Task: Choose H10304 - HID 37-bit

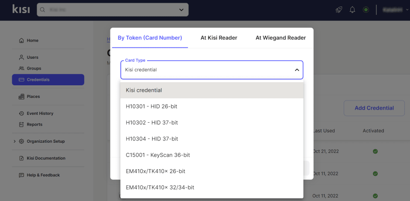Action: (212, 139)
